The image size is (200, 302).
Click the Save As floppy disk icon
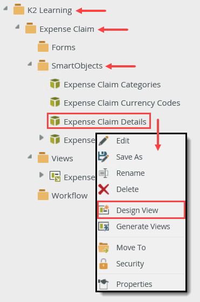tap(104, 157)
